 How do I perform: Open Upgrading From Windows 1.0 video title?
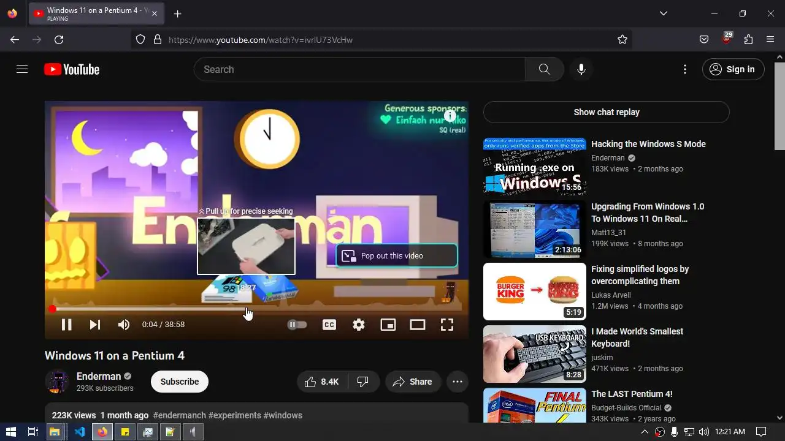pos(648,213)
